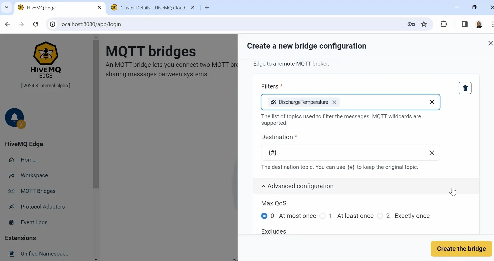Open Event Logs in the sidebar
The image size is (494, 261).
coord(34,222)
